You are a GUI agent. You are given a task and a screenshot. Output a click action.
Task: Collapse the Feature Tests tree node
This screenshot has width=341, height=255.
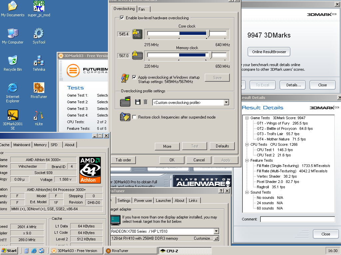pos(247,160)
